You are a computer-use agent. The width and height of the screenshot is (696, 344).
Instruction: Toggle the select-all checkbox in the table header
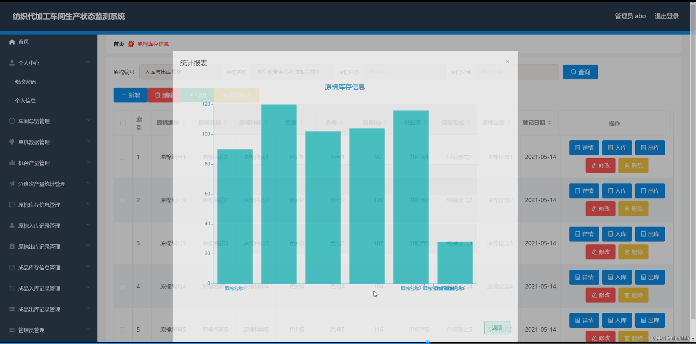123,123
